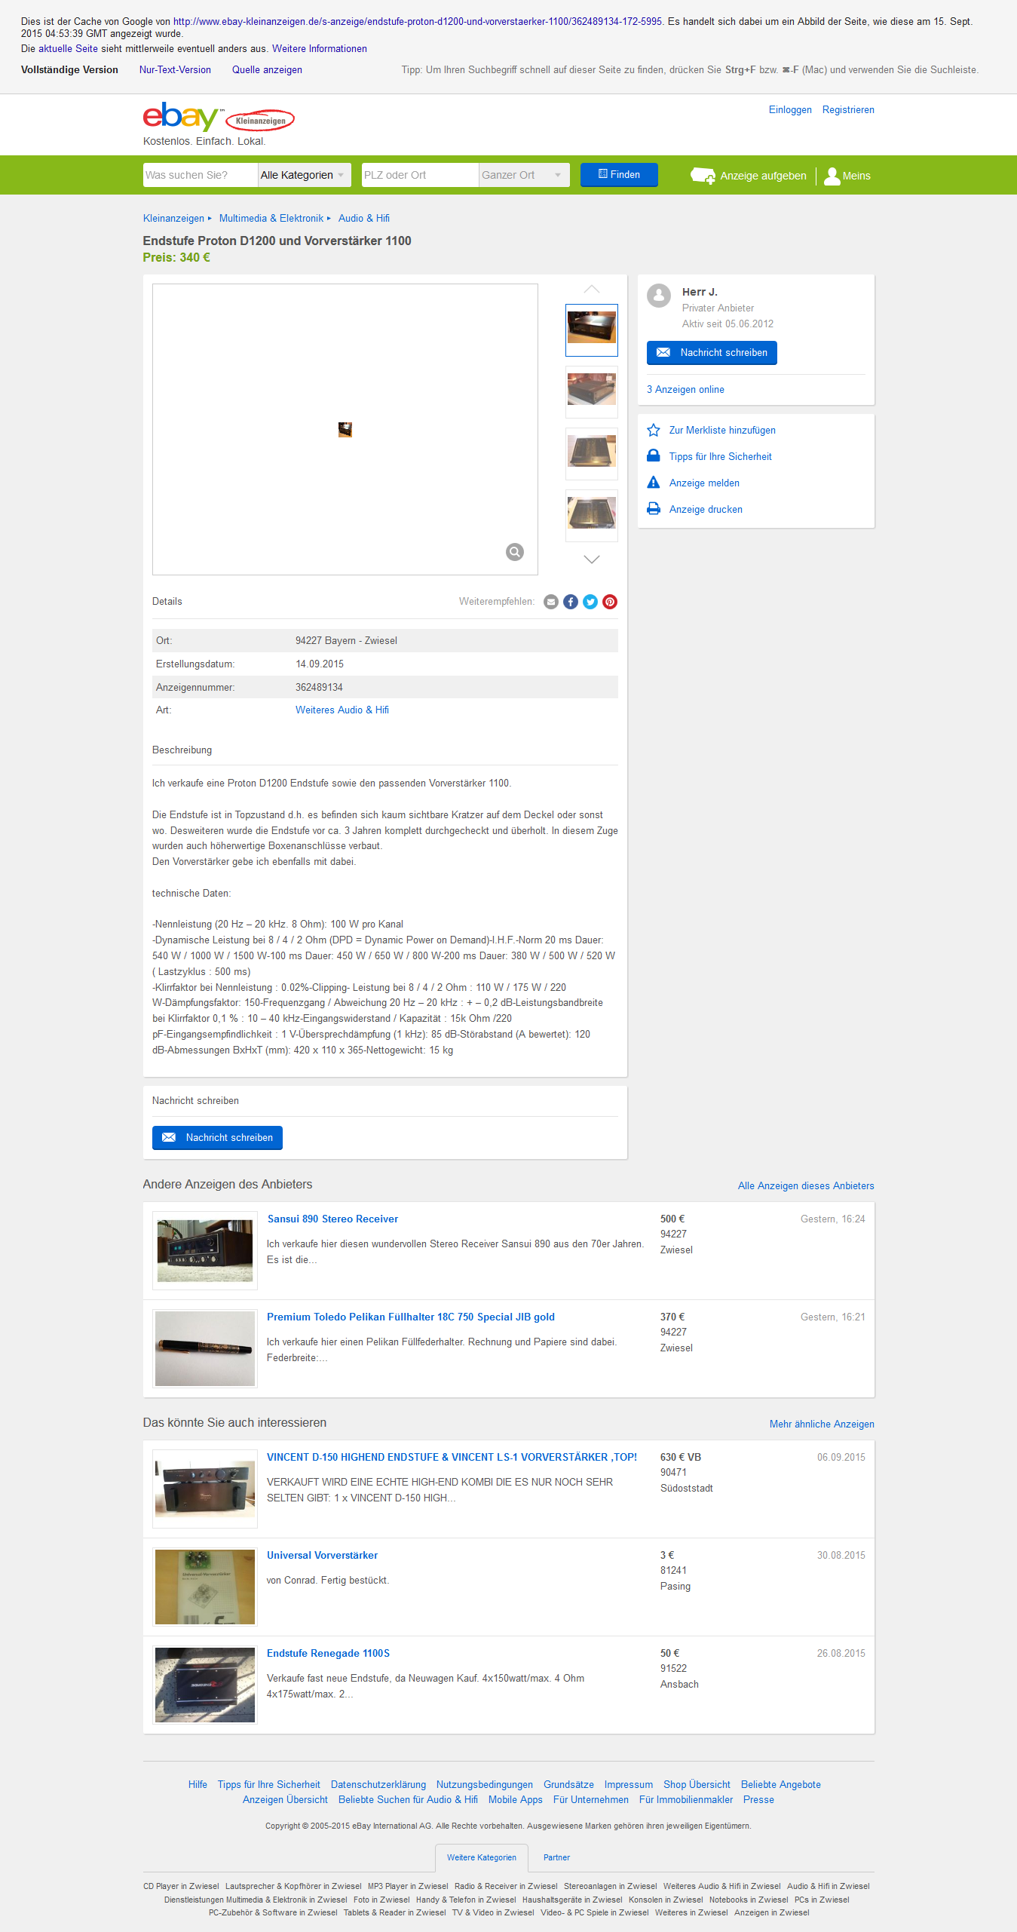Open Nur-Text-Version of cache
The width and height of the screenshot is (1017, 1932).
(x=175, y=70)
